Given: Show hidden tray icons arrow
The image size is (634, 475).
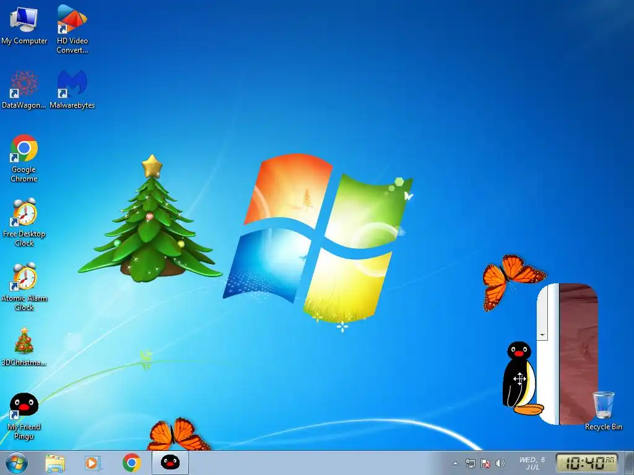Looking at the screenshot, I should click(x=455, y=464).
